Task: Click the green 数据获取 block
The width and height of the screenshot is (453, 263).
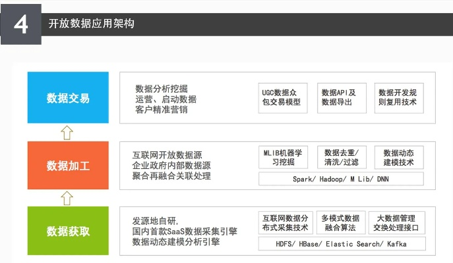Action: click(68, 231)
